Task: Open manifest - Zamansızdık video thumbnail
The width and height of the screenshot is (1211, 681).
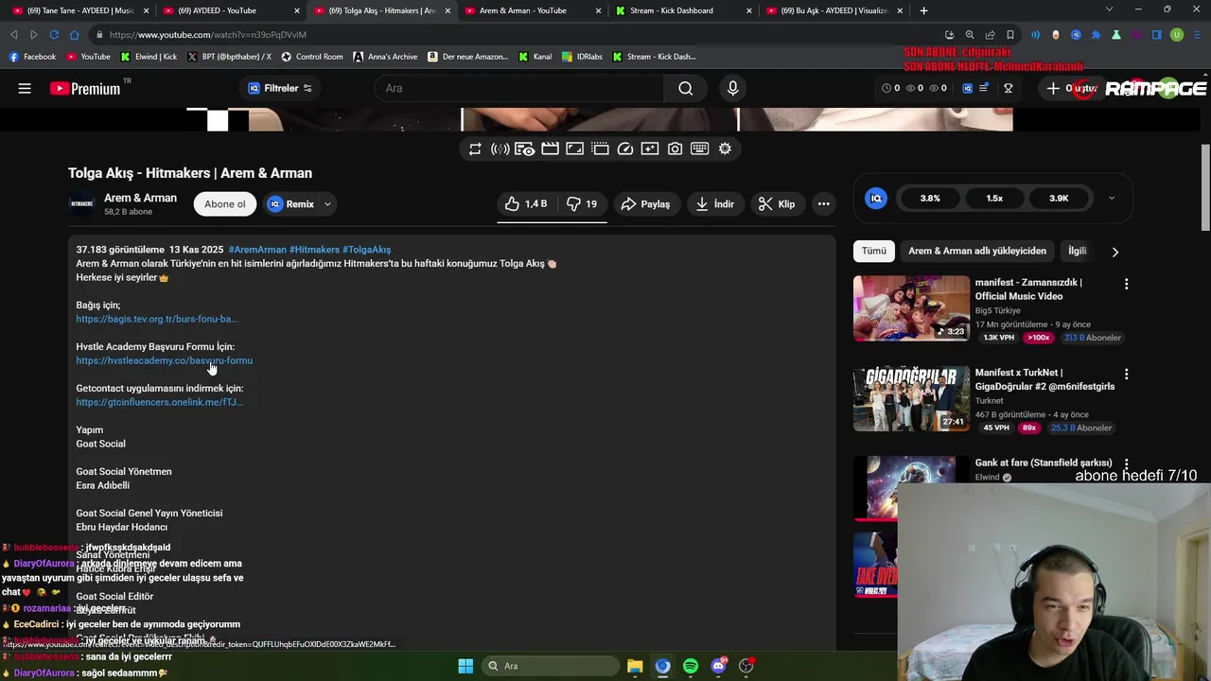Action: tap(911, 308)
